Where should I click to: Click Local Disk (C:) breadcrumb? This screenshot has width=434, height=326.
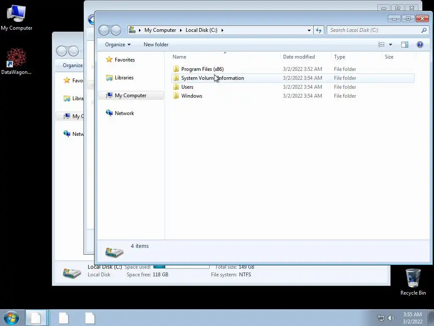point(201,30)
